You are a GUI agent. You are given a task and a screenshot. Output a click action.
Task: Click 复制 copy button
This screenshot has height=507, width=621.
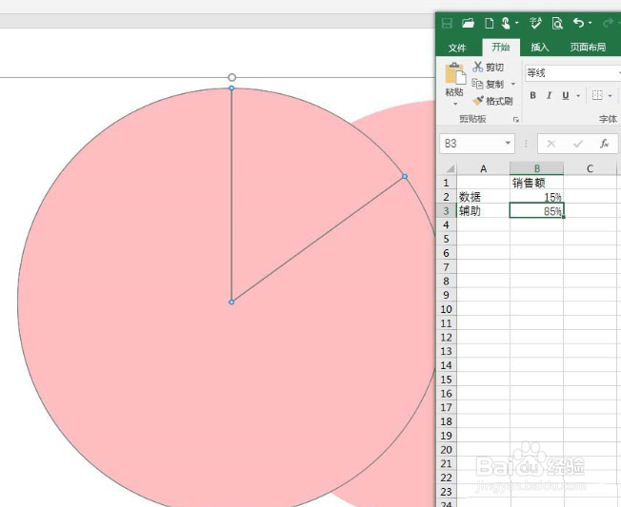point(488,85)
